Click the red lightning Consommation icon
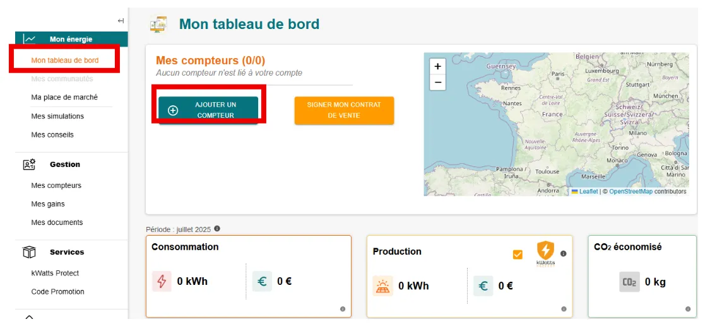The height and width of the screenshot is (329, 722). tap(162, 281)
